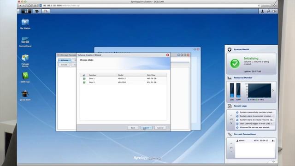Image resolution: width=295 pixels, height=166 pixels.
Task: Click the browser reload icon
Action: point(259,6)
